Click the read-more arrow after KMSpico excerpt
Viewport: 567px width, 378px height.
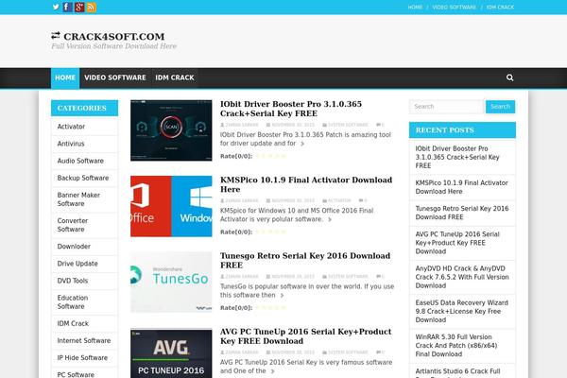(330, 219)
